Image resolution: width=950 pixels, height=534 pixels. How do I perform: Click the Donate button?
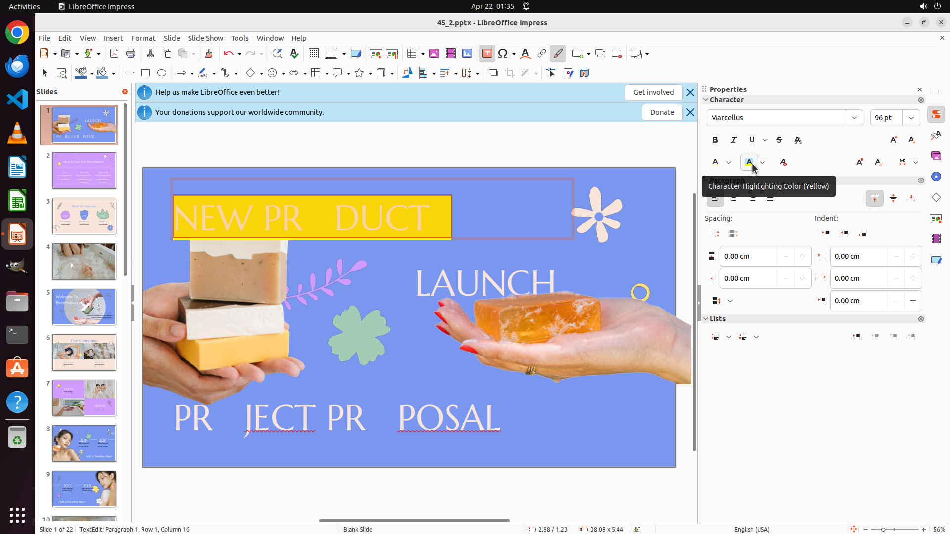[662, 112]
